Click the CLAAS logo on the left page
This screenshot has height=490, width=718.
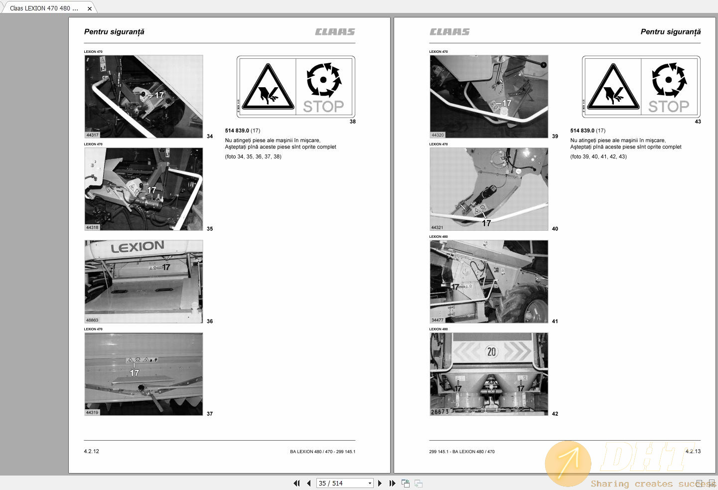335,32
